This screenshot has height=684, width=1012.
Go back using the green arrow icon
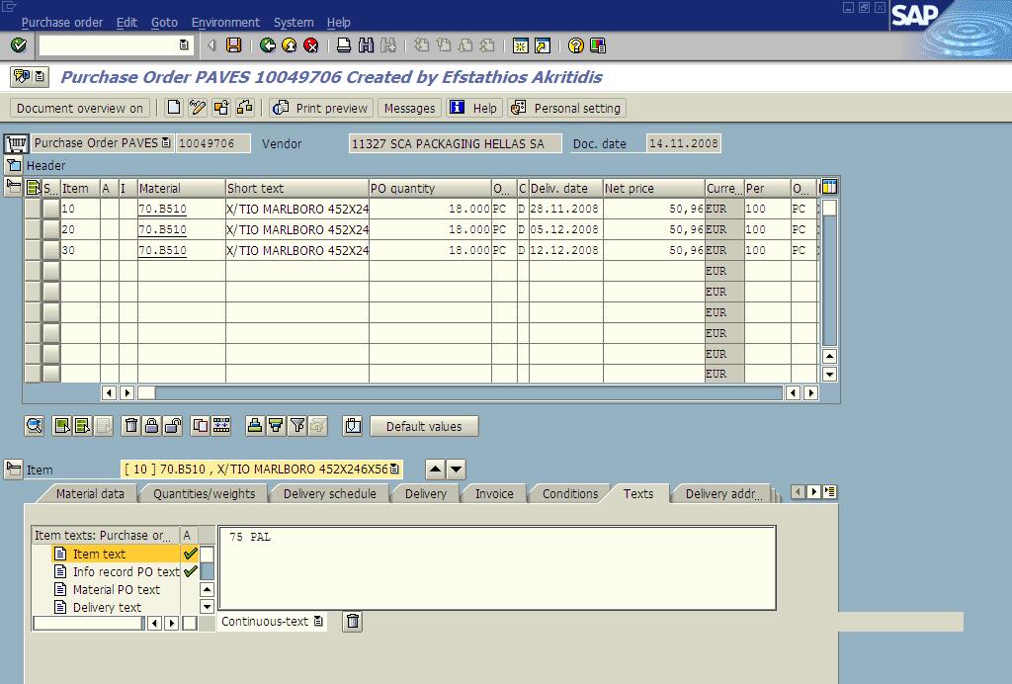tap(267, 45)
